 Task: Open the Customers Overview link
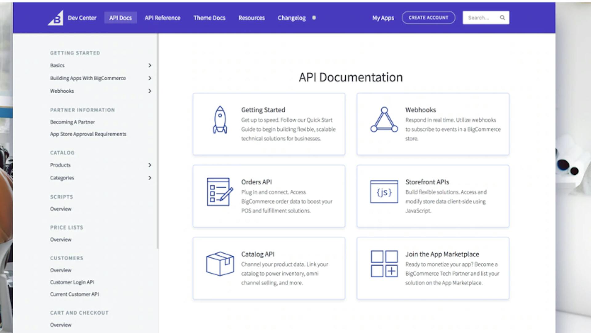click(x=61, y=270)
